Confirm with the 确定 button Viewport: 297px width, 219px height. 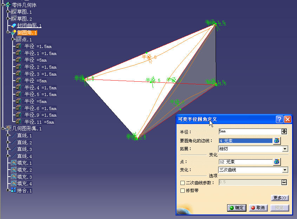(237, 208)
